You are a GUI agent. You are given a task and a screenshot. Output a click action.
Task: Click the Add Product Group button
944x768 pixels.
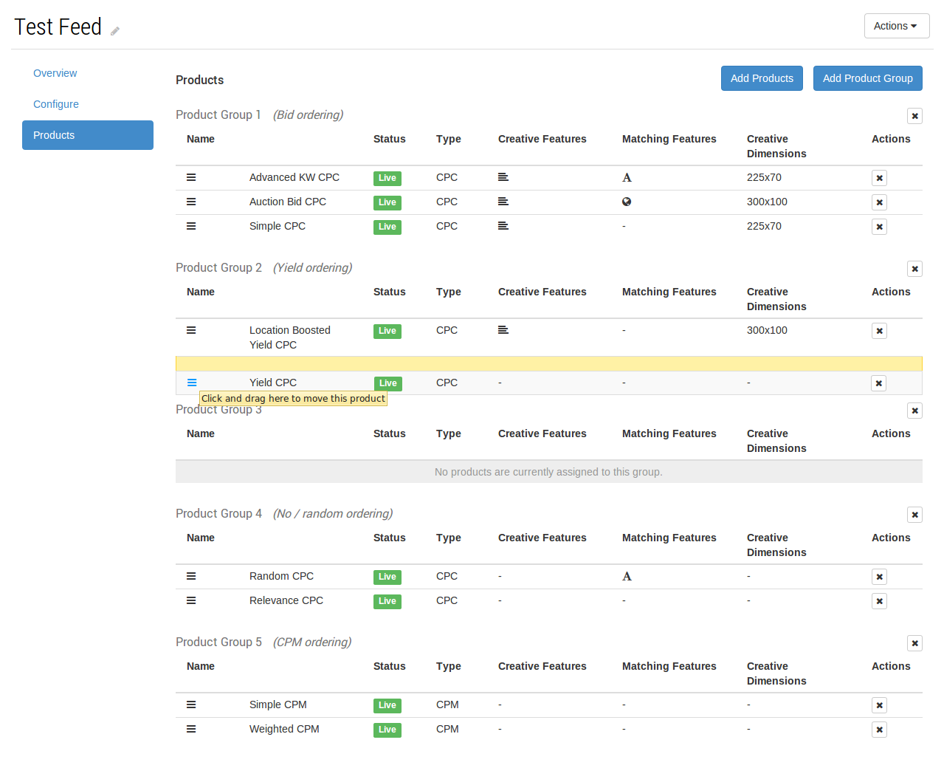[x=867, y=78]
